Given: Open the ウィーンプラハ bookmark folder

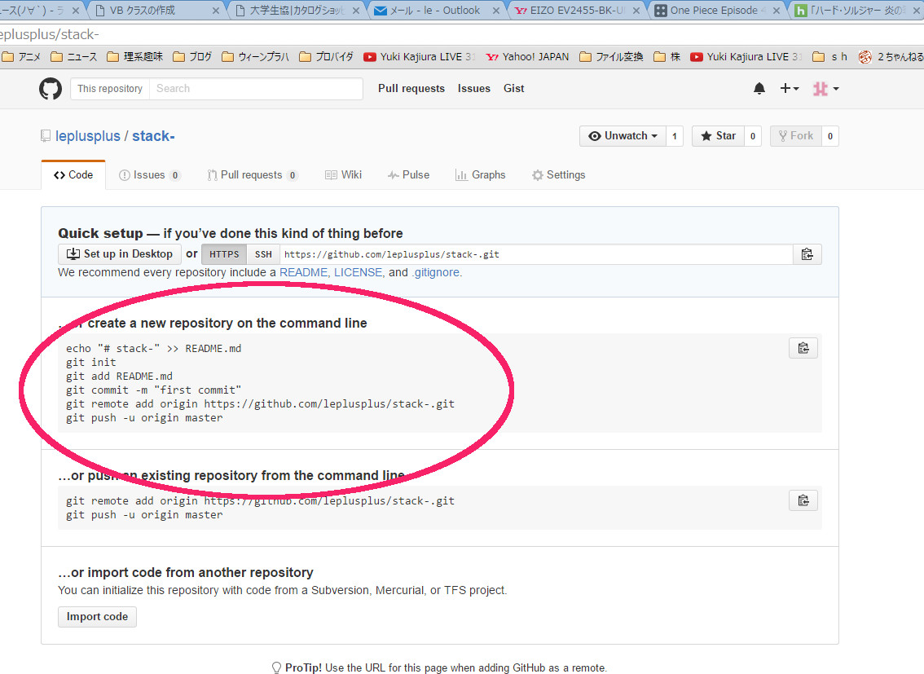Looking at the screenshot, I should click(x=256, y=56).
